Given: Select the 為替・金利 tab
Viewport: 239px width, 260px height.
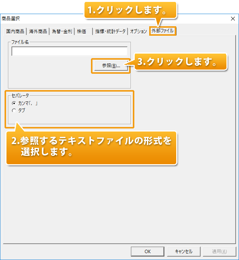Looking at the screenshot, I should pyautogui.click(x=62, y=32).
